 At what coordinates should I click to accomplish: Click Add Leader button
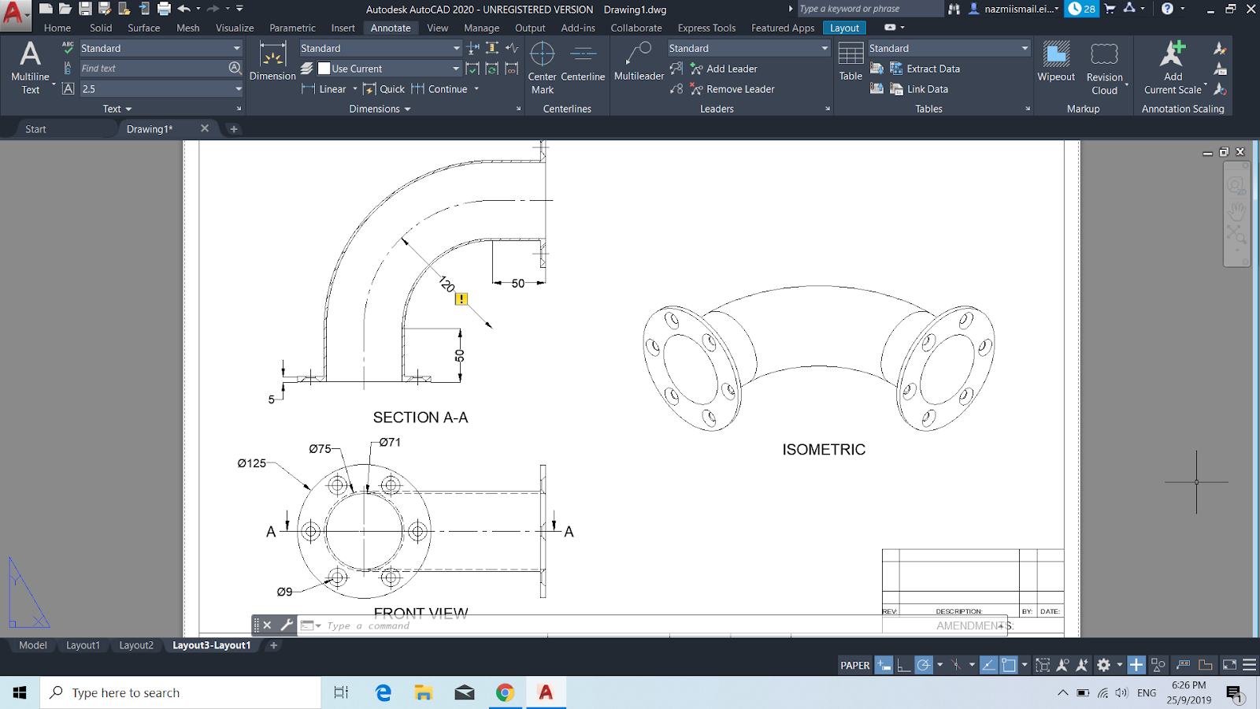(x=724, y=69)
